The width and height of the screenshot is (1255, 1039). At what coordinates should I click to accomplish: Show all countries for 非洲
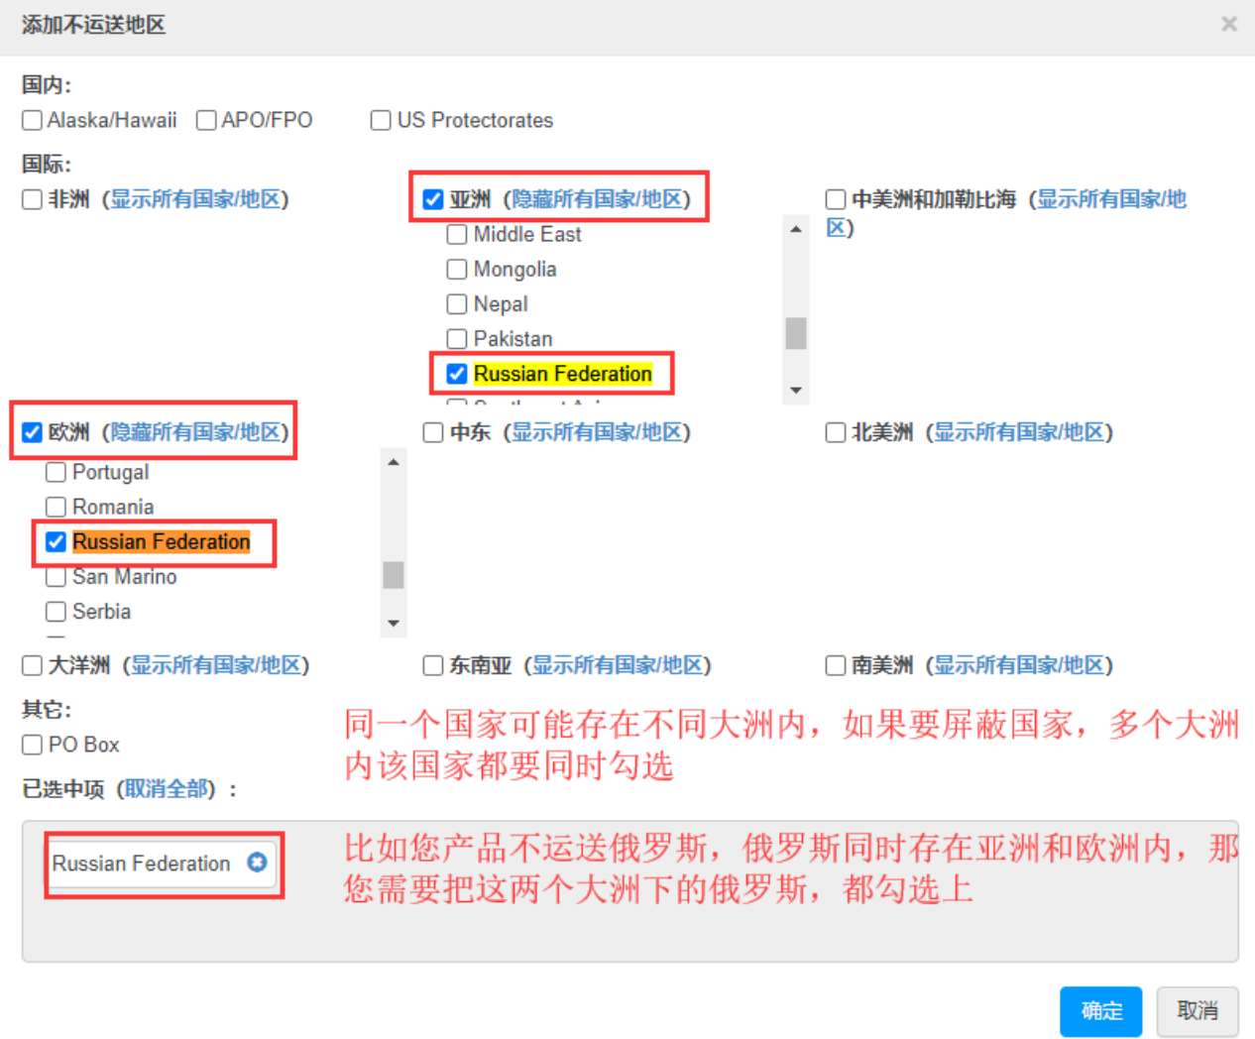(194, 199)
